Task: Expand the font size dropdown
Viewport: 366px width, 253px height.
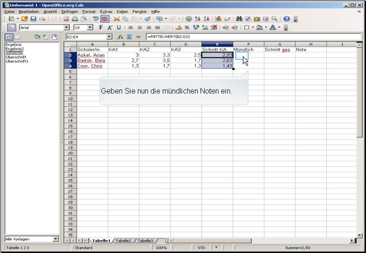Action: click(90, 28)
